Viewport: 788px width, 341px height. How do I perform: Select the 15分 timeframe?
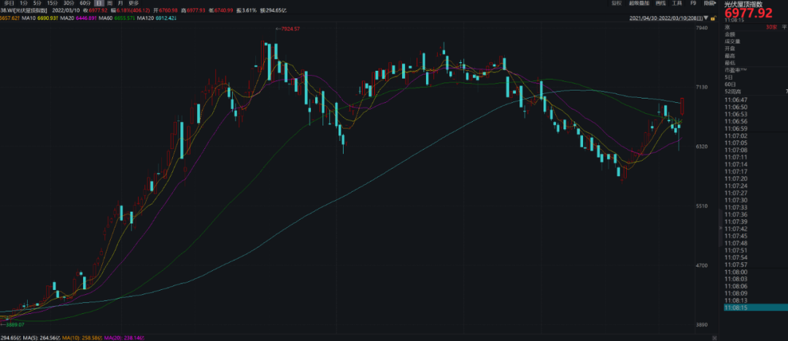point(52,4)
